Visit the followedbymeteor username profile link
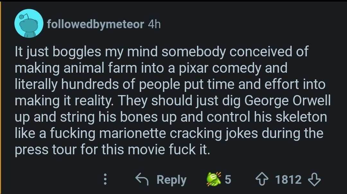 coord(95,24)
